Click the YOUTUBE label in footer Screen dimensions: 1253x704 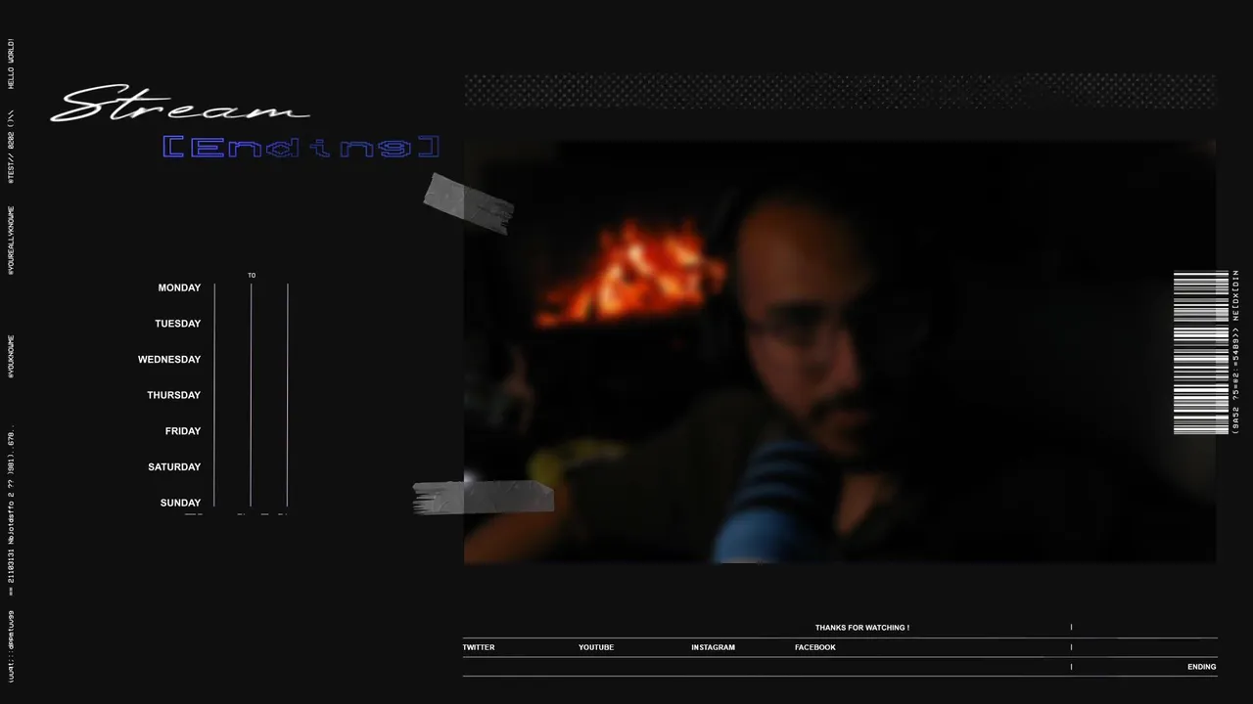click(x=596, y=647)
